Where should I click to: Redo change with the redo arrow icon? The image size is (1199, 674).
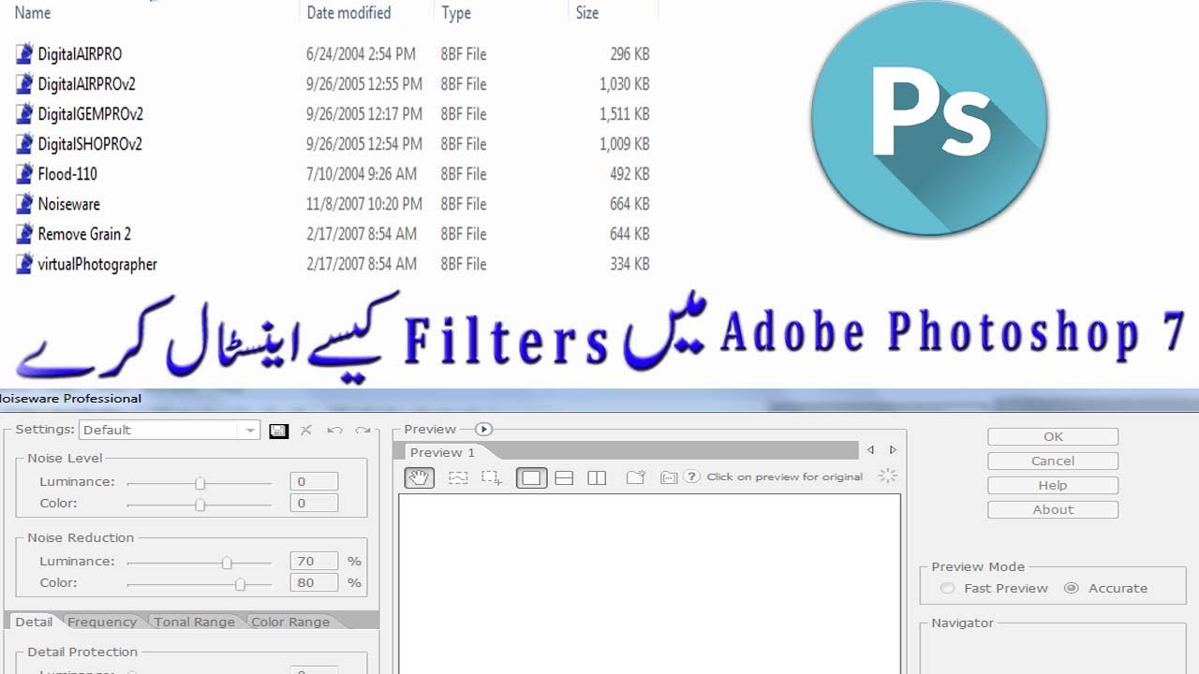coord(363,431)
